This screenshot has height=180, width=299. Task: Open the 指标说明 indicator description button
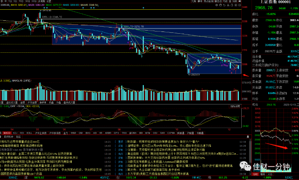235,106
